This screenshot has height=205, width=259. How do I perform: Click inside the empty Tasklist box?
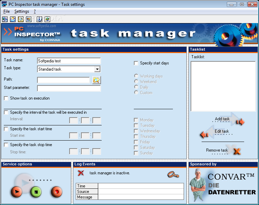click(x=223, y=86)
